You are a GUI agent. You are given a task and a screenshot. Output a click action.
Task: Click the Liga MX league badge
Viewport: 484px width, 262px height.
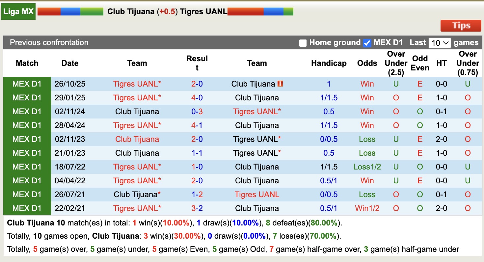[x=18, y=11]
